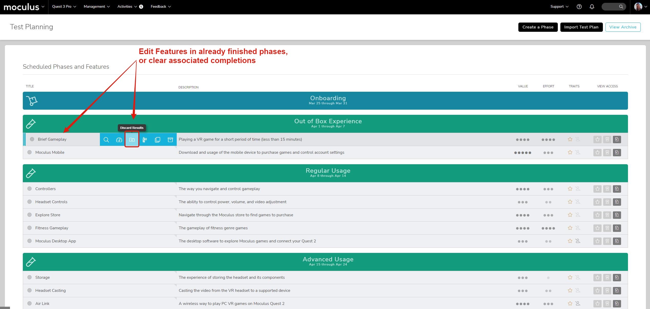Toggle king view access for Brief Gameplay

point(597,139)
